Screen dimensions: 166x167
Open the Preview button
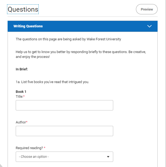(x=147, y=9)
